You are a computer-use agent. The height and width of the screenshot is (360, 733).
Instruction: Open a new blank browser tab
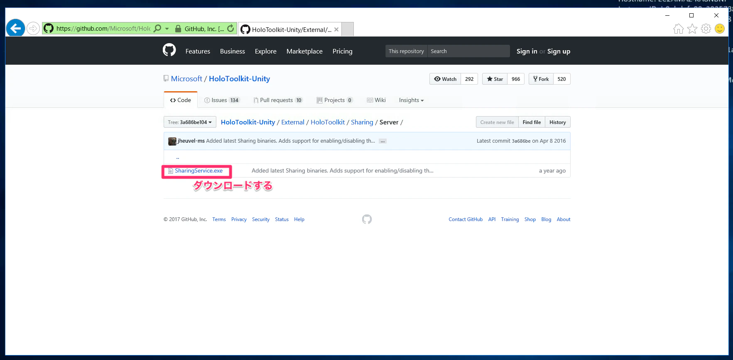348,29
